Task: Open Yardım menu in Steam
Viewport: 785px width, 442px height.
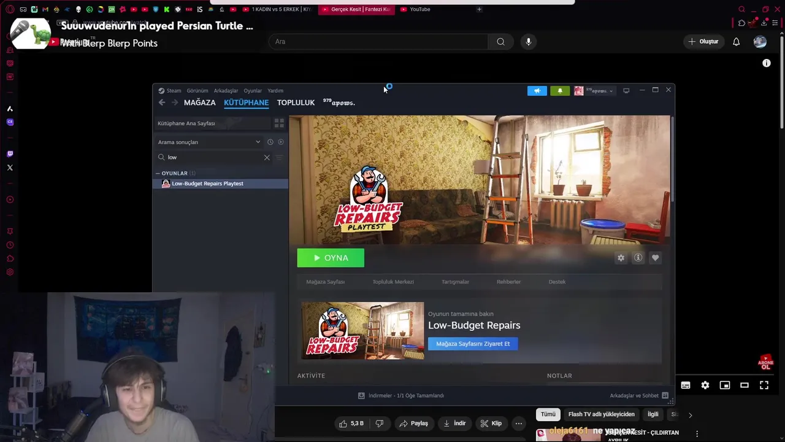Action: point(275,91)
